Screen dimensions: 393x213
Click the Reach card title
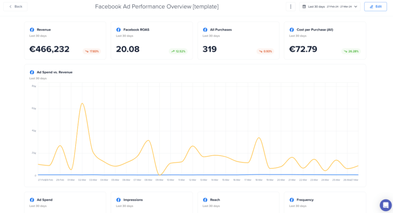pos(215,200)
